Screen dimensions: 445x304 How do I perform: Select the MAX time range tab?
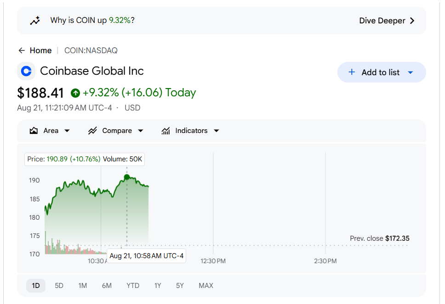[x=206, y=286]
